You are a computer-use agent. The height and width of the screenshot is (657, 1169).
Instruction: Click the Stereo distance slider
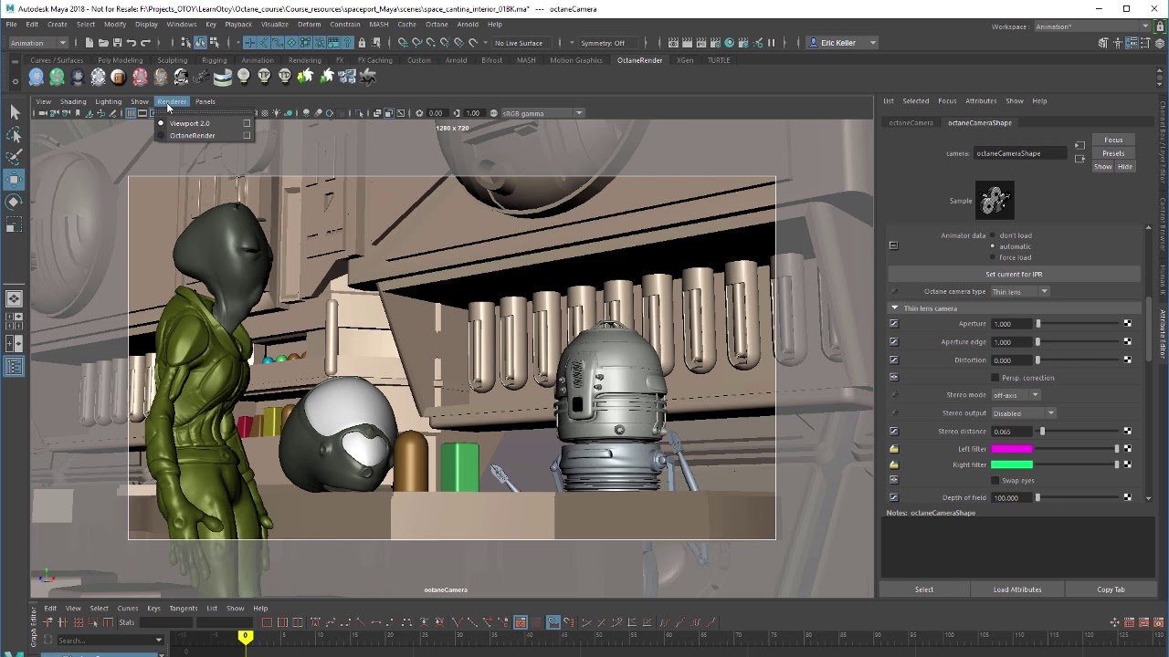tap(1078, 432)
